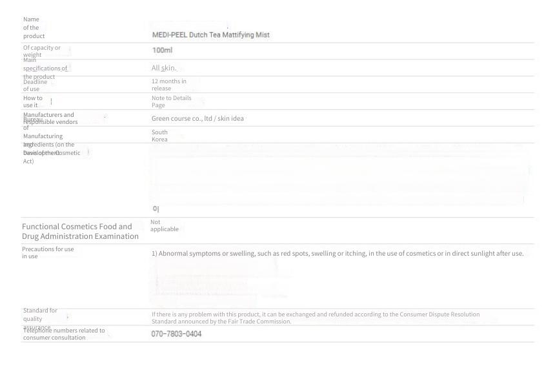
Task: Click 'Telephone numbers related to consumer consultation' label
Action: (64, 334)
